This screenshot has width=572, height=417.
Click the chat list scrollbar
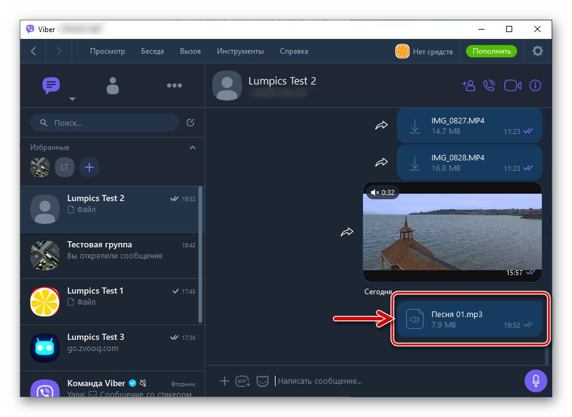(x=200, y=255)
